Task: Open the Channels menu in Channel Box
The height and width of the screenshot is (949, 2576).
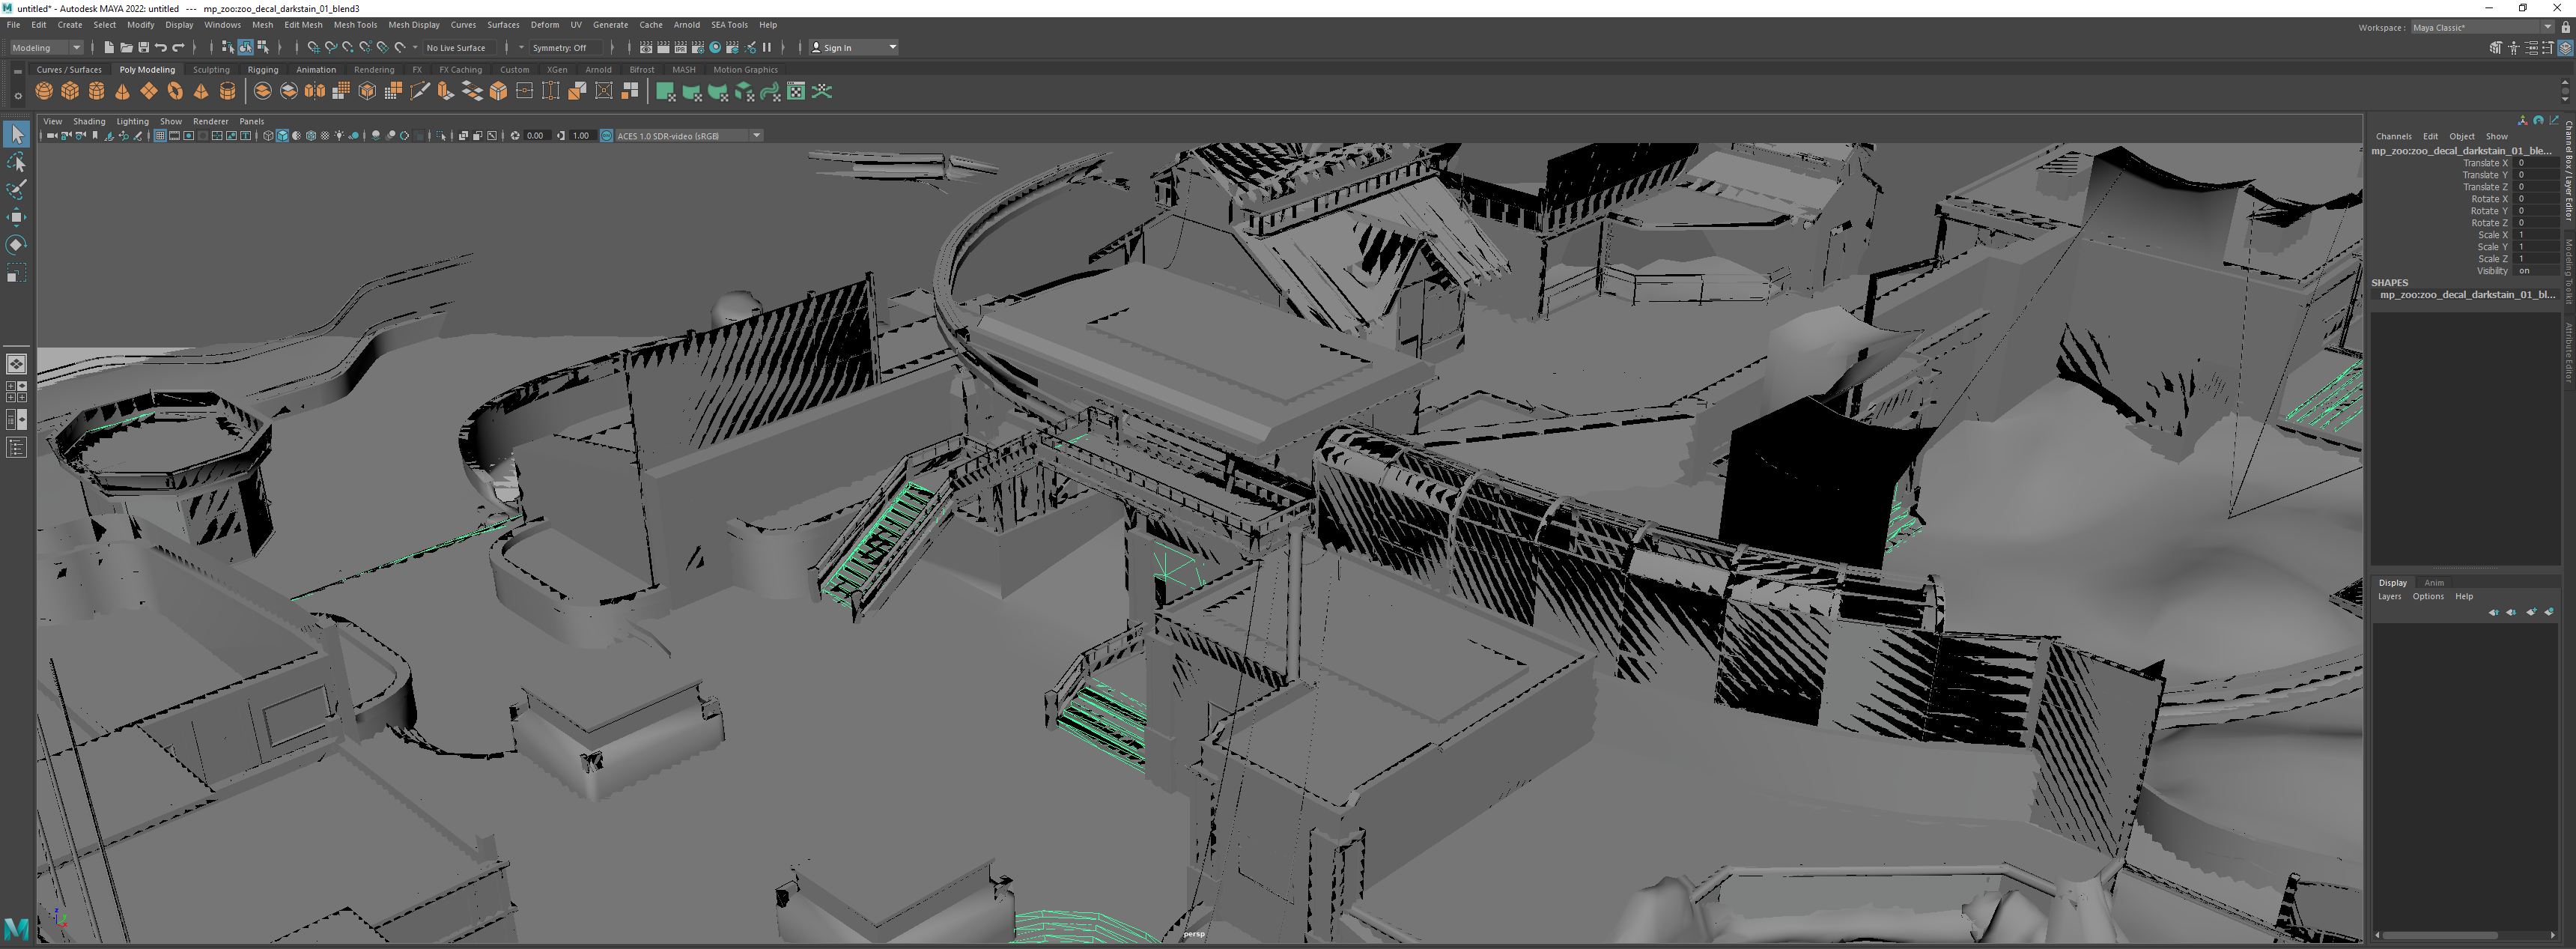Action: click(2393, 136)
